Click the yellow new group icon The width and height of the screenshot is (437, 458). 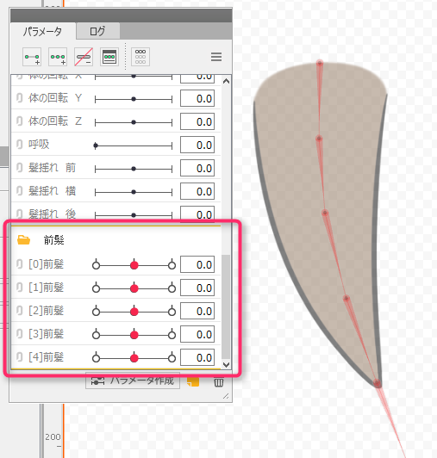tap(193, 381)
